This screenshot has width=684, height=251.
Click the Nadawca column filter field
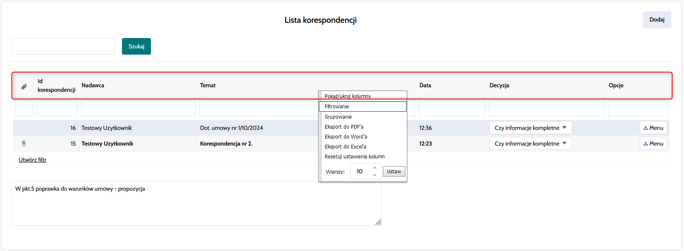click(x=138, y=108)
